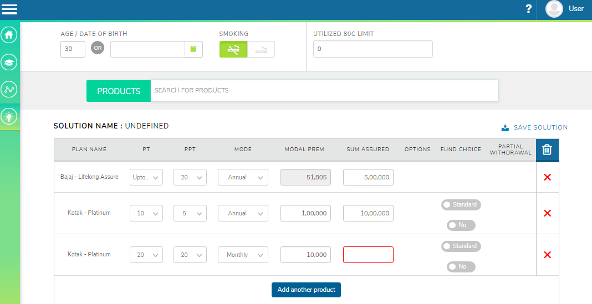Open the help question mark icon
Screen dimensions: 592x304
[x=528, y=9]
